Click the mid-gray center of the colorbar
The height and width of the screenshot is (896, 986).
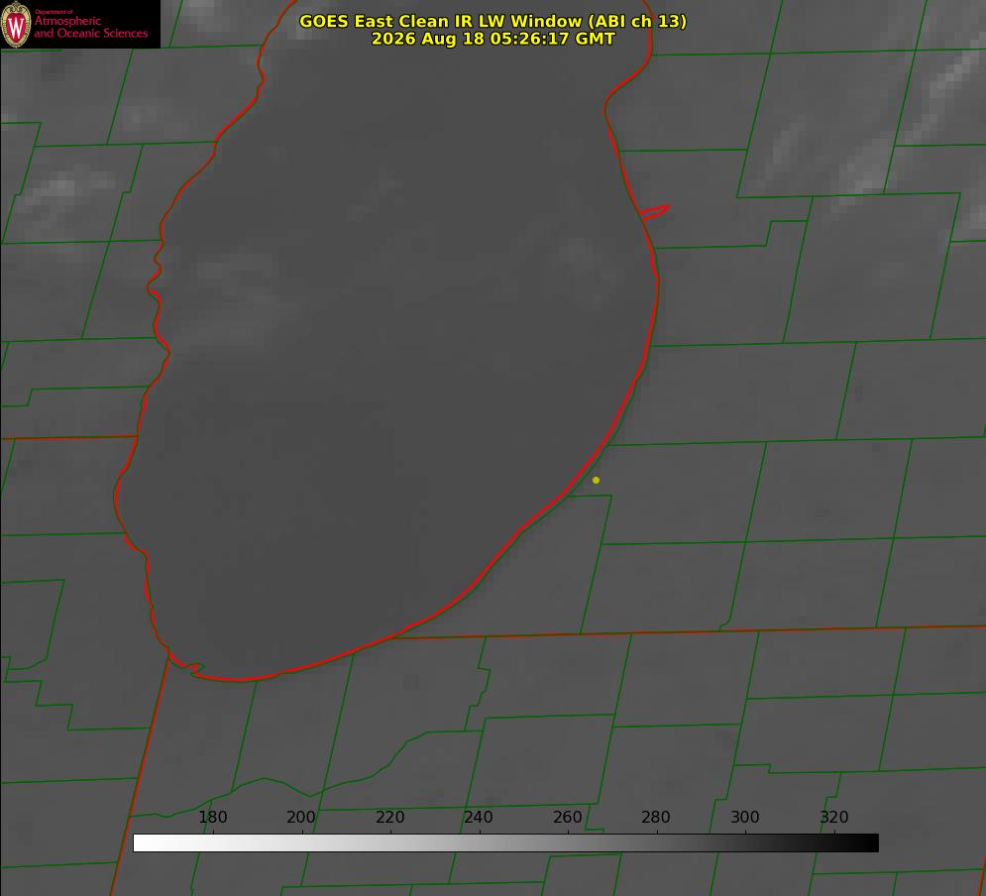506,843
